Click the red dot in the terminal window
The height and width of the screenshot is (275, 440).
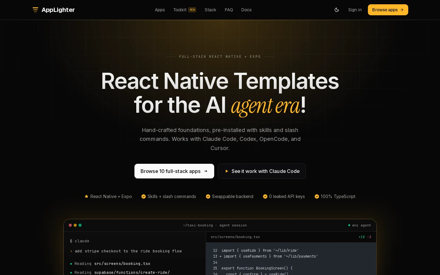click(x=70, y=225)
